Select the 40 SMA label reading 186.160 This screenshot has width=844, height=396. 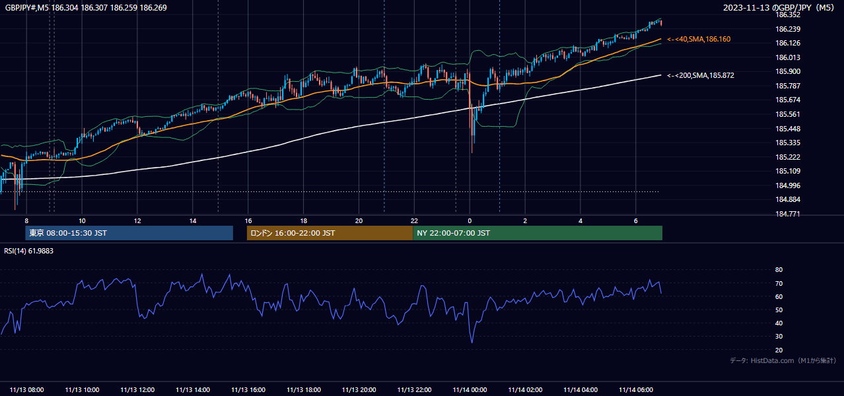pyautogui.click(x=699, y=40)
